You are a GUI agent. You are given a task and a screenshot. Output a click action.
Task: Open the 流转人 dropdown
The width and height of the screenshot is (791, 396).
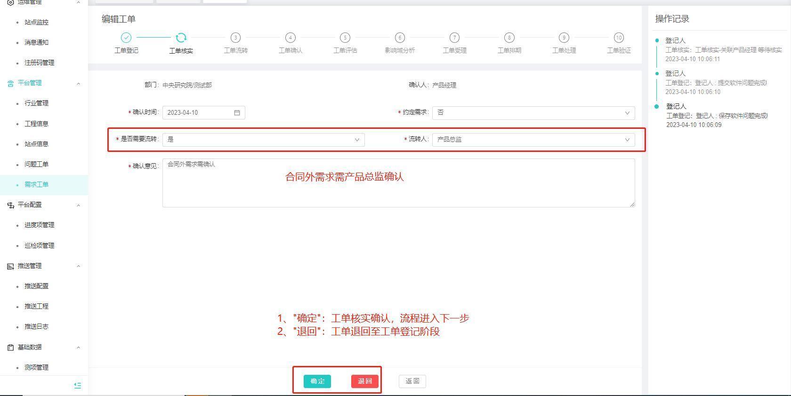[x=533, y=140]
